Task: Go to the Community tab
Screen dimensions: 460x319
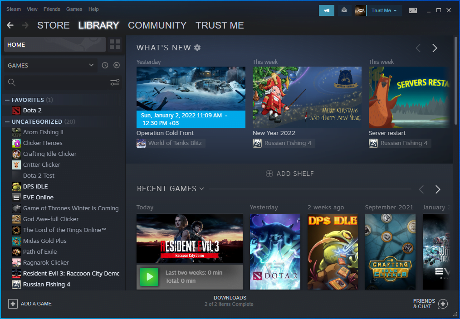Action: 157,25
